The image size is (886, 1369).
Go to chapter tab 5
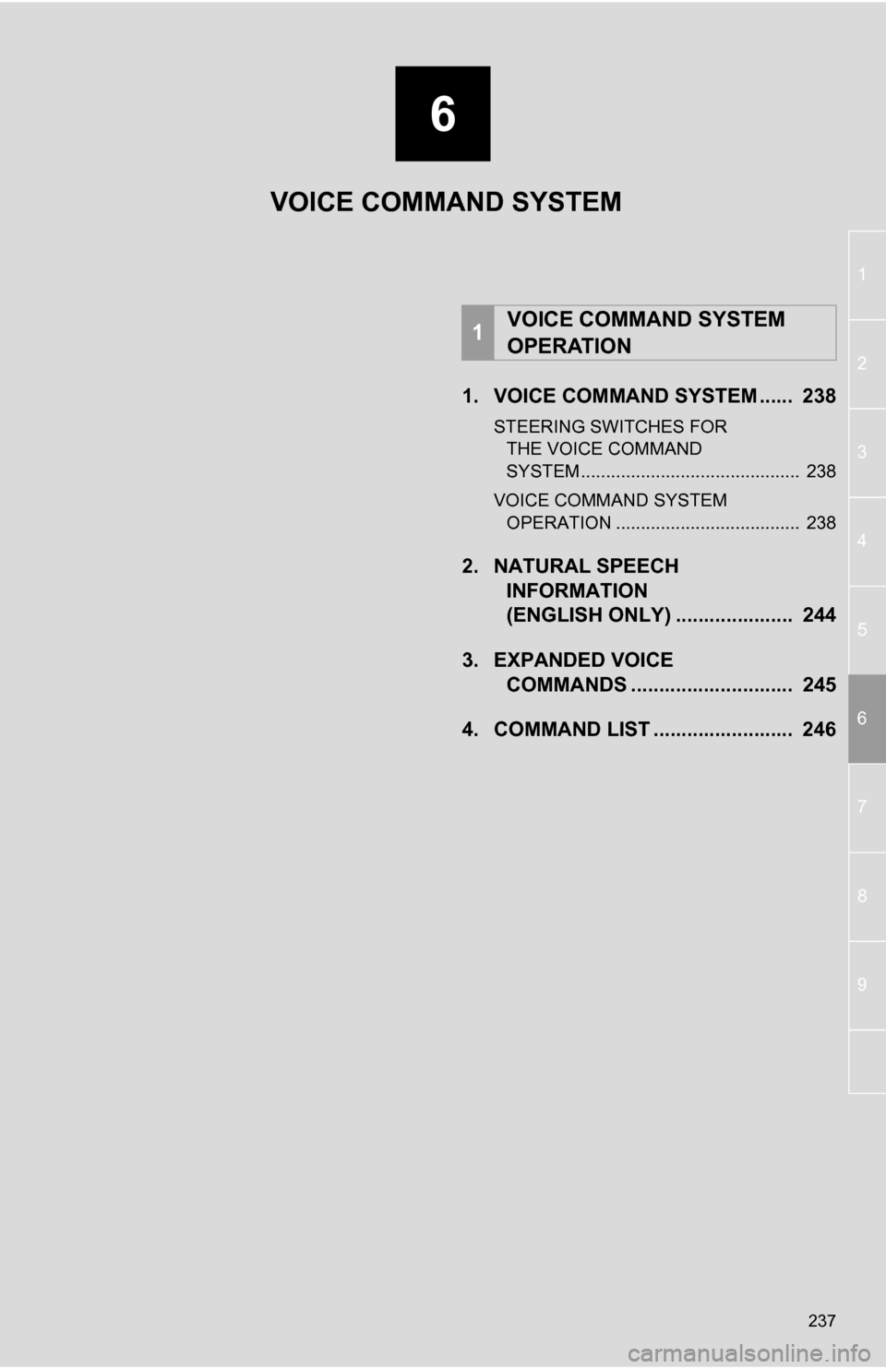pyautogui.click(x=867, y=630)
